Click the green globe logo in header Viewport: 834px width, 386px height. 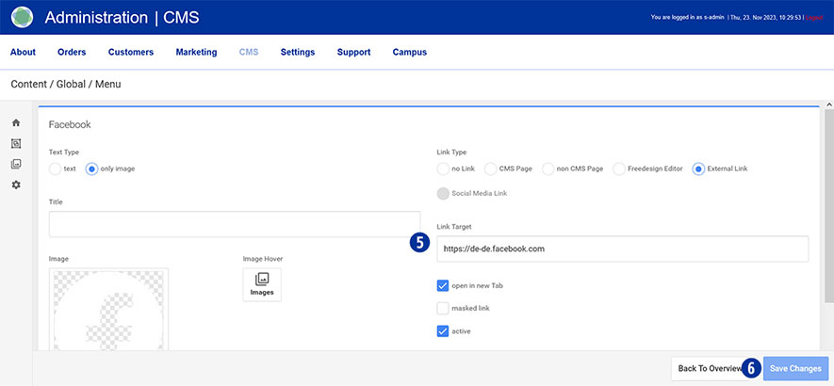tap(22, 17)
